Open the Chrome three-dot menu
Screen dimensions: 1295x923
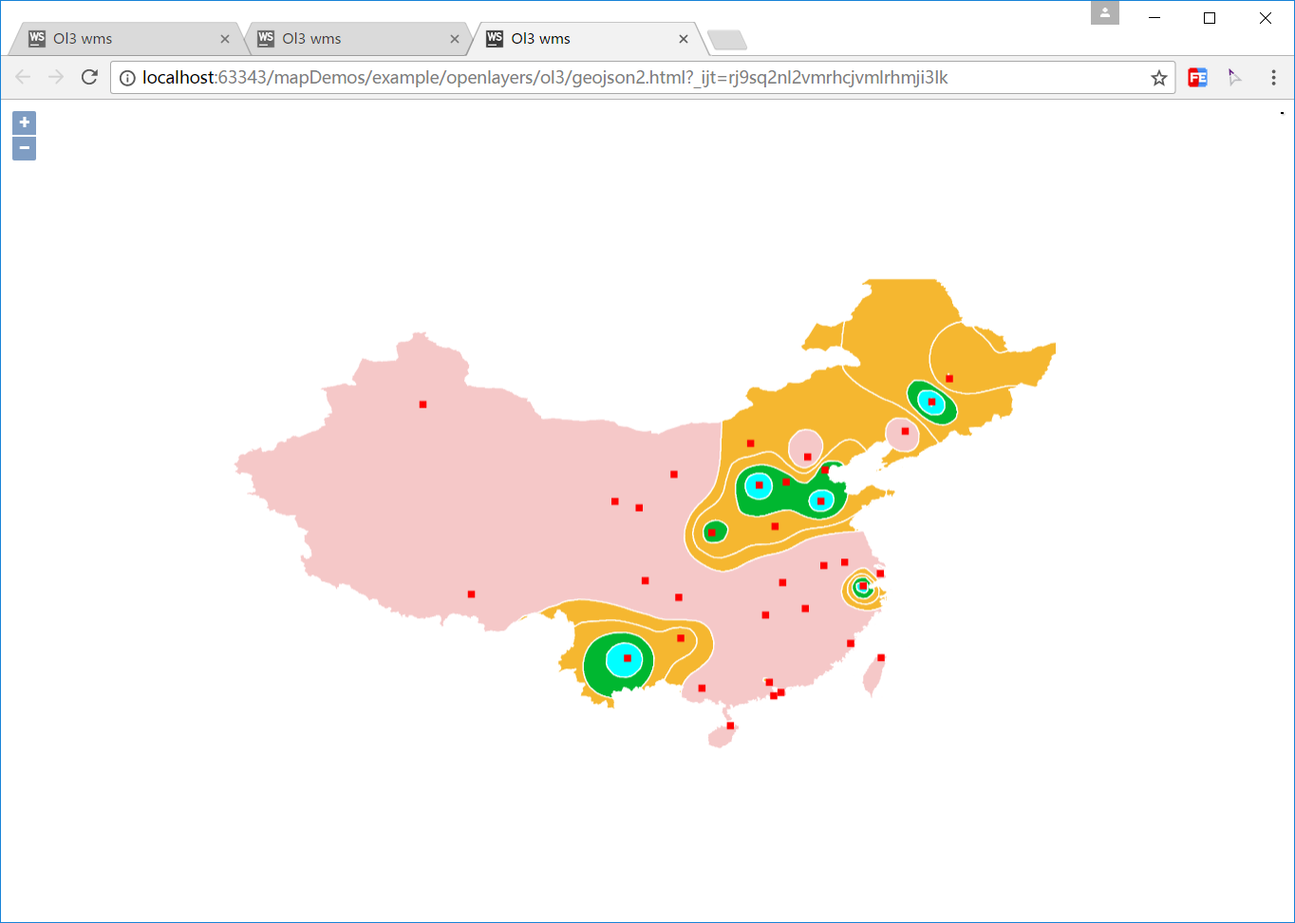point(1273,77)
